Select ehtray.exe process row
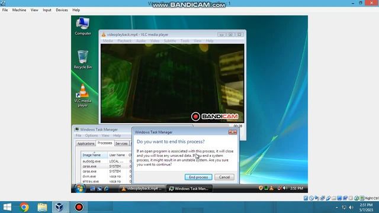This screenshot has width=379, height=213. tap(107, 181)
